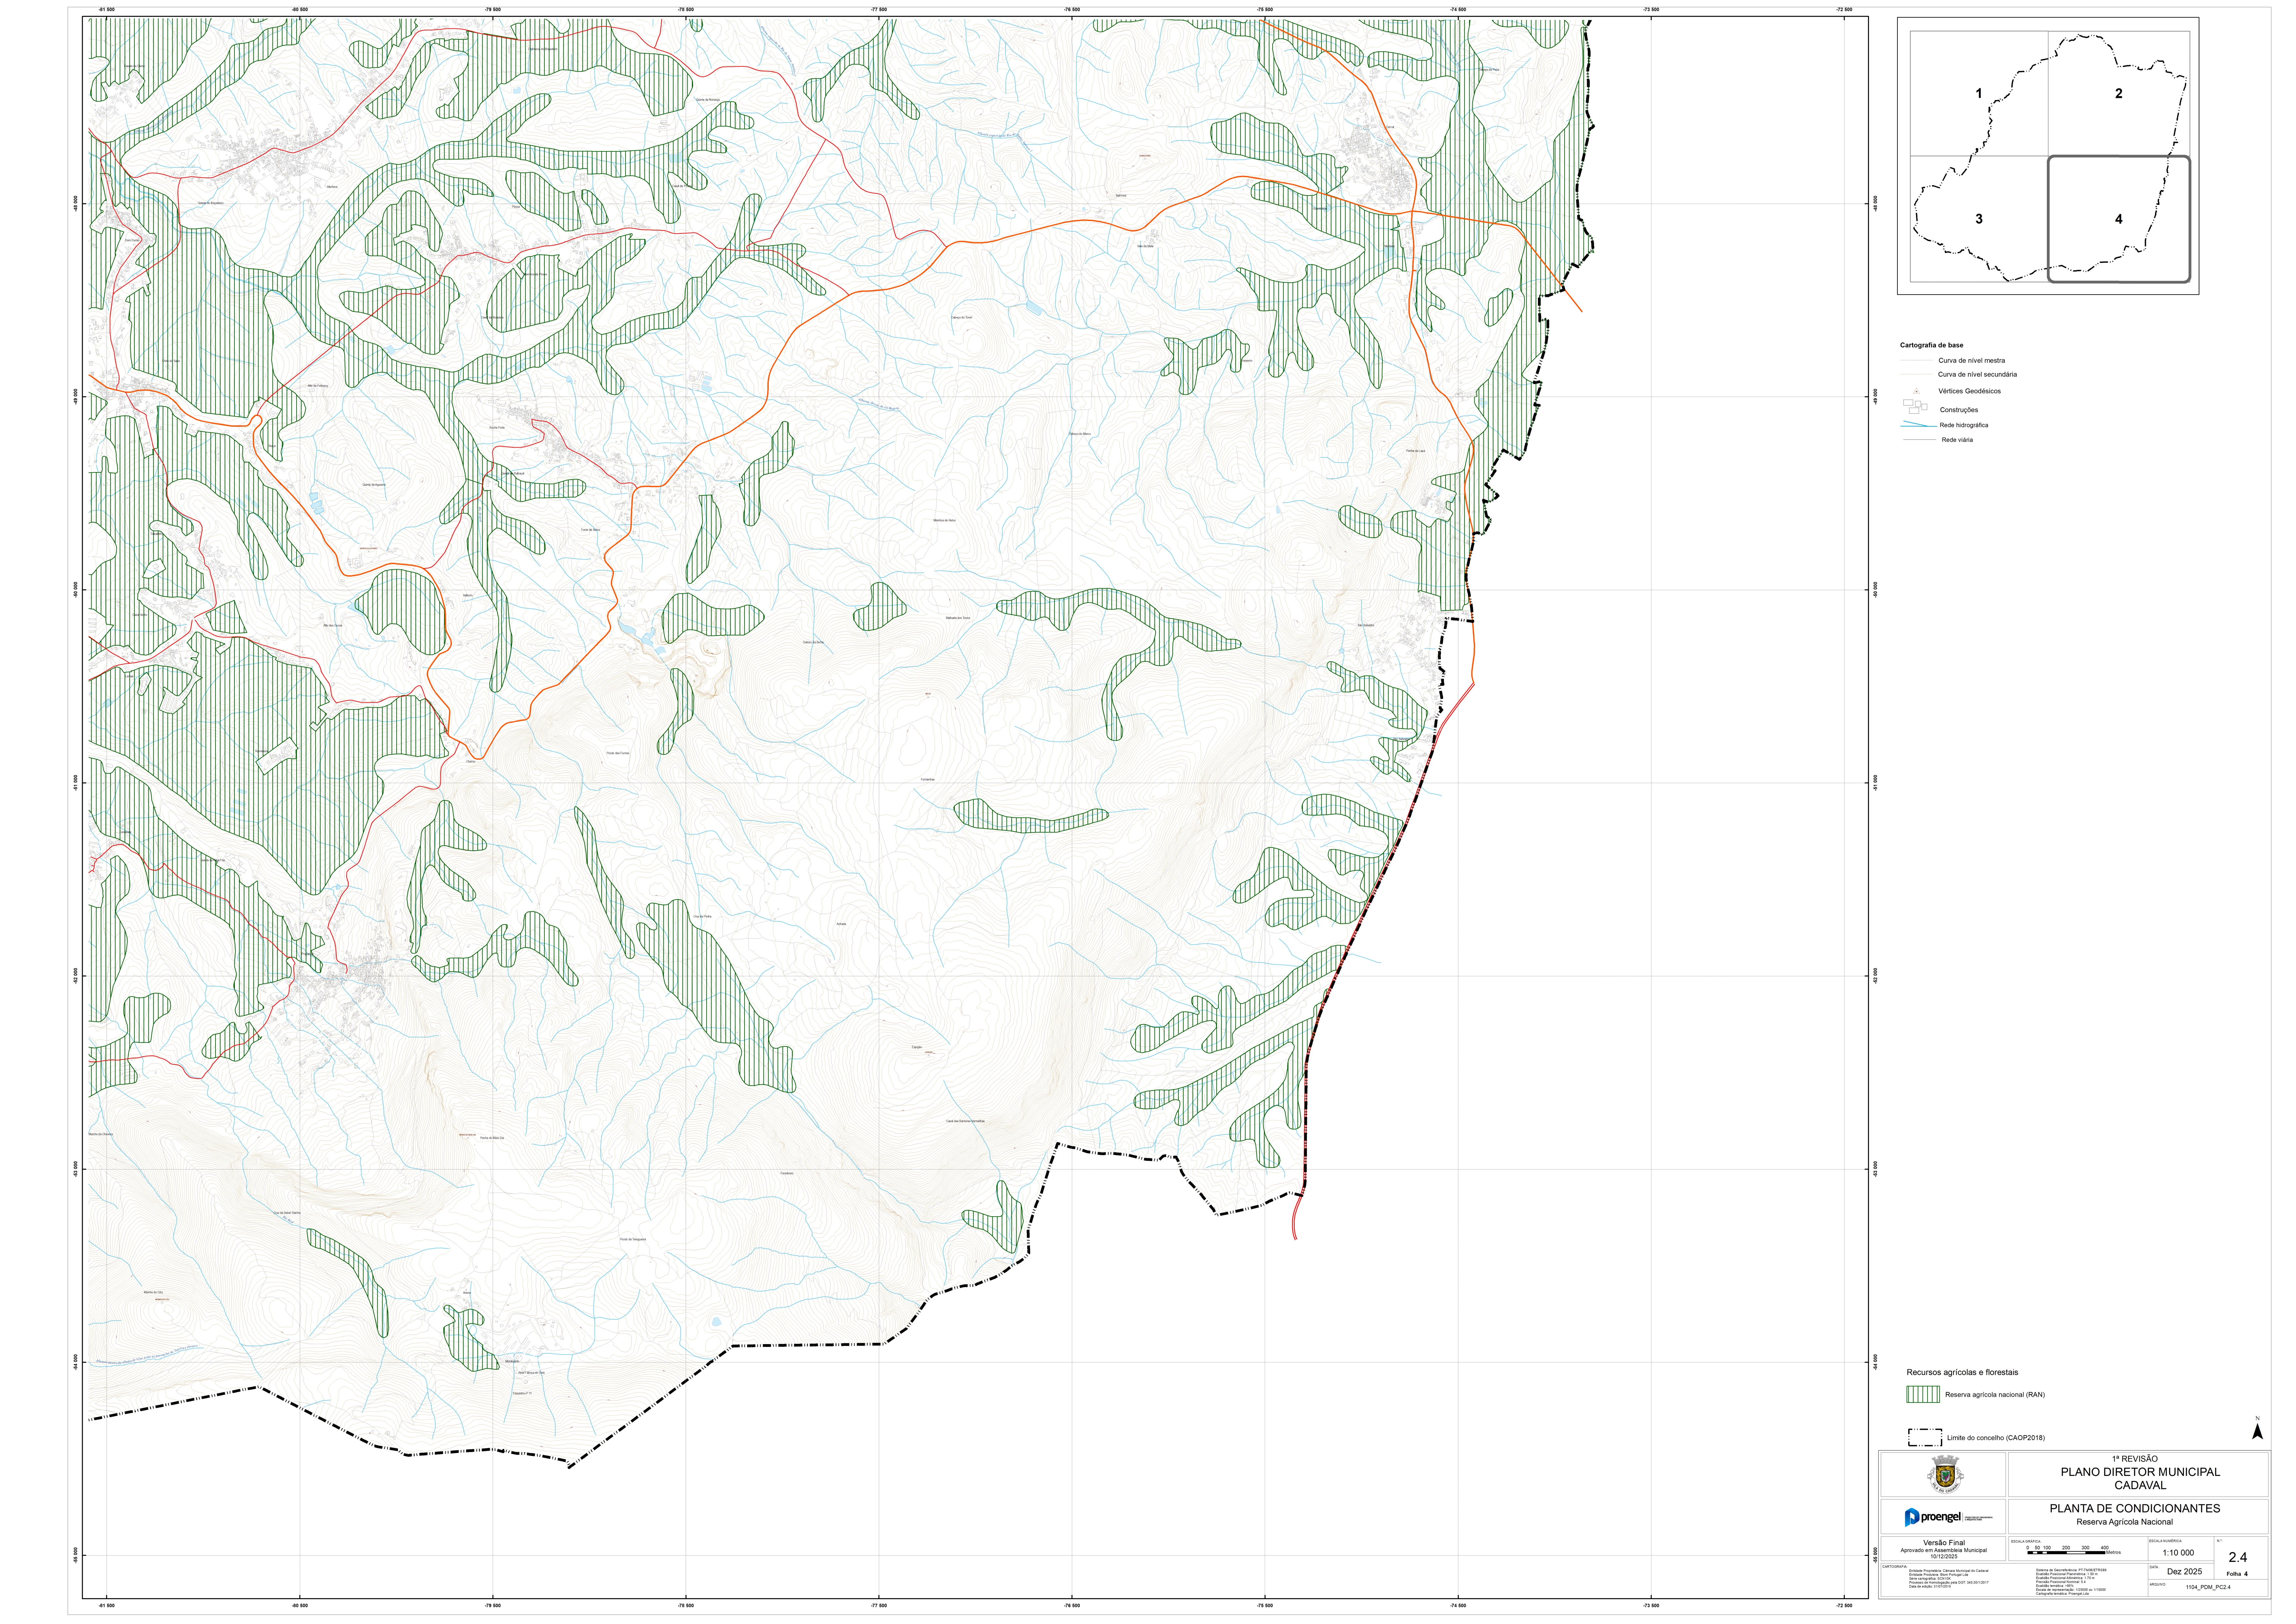Screen dimensions: 2296x1624
Task: Click the approval date '10/12/2025'
Action: coord(1944,1557)
